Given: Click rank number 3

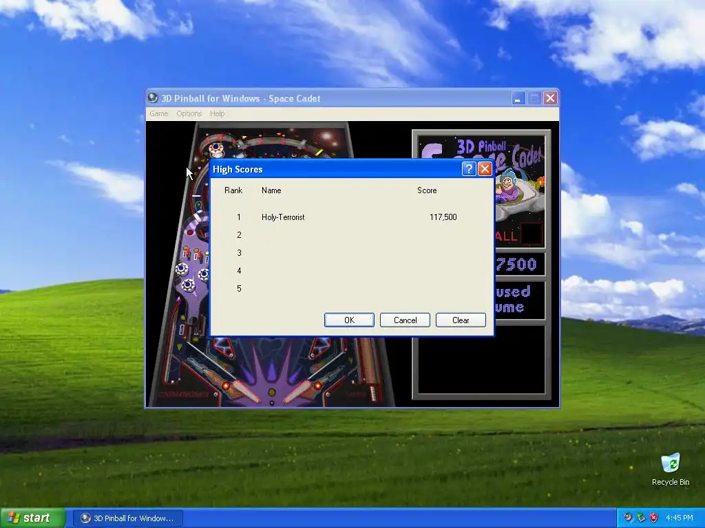Looking at the screenshot, I should 239,253.
